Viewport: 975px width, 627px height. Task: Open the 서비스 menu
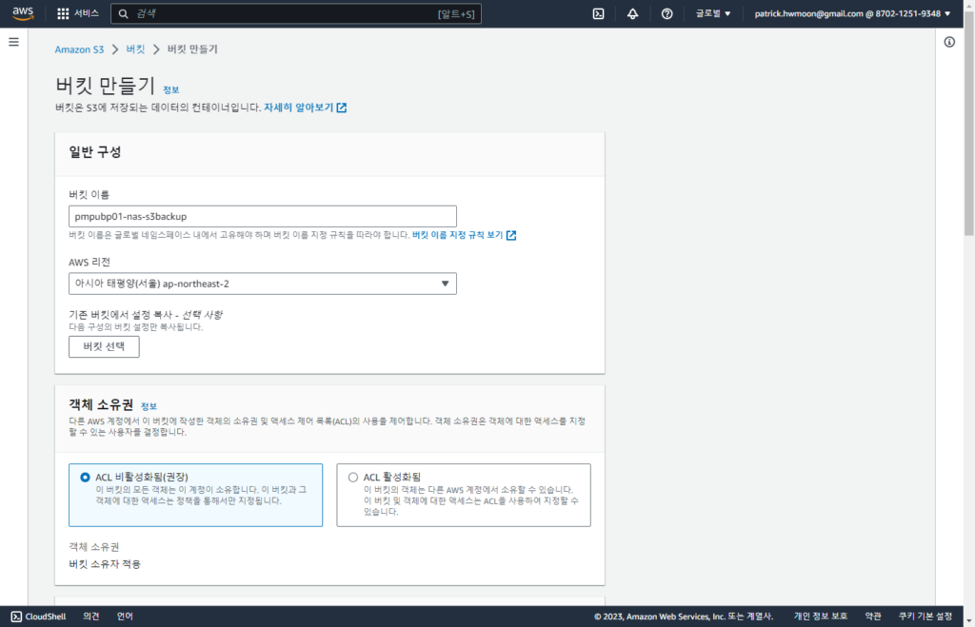[x=87, y=13]
